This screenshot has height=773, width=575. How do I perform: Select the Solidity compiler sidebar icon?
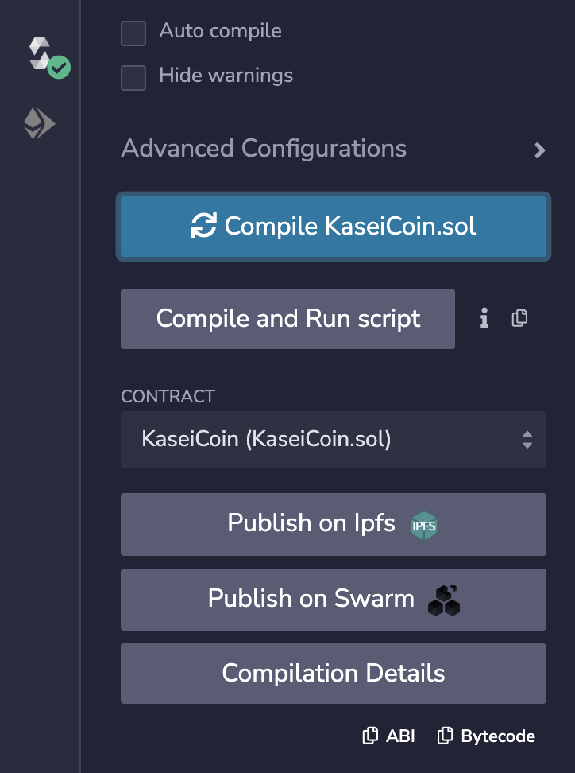[40, 56]
